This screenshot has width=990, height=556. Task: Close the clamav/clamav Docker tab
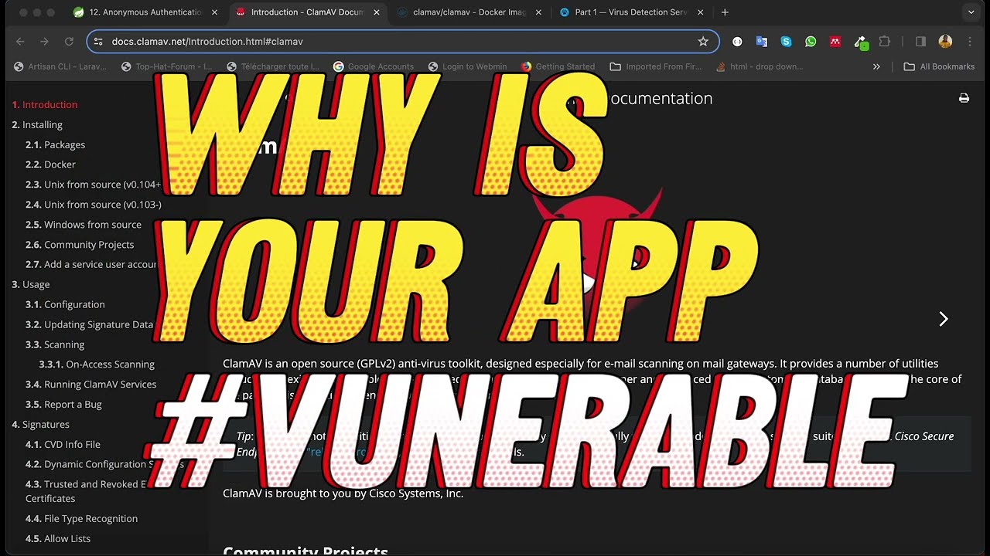538,12
